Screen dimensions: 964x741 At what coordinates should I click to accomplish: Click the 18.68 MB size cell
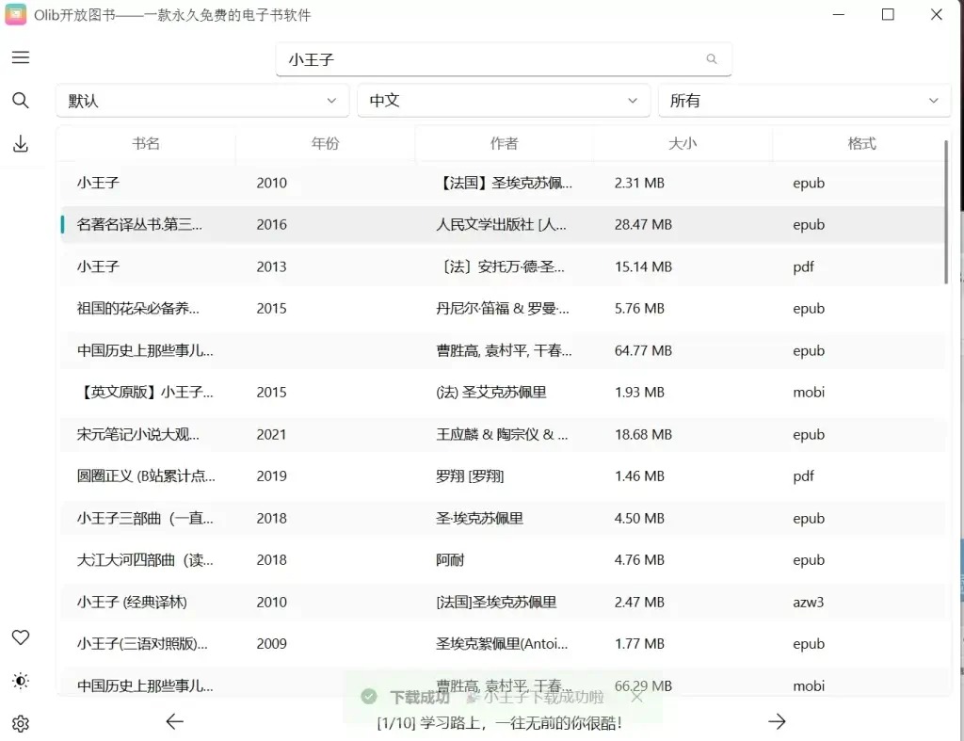643,434
